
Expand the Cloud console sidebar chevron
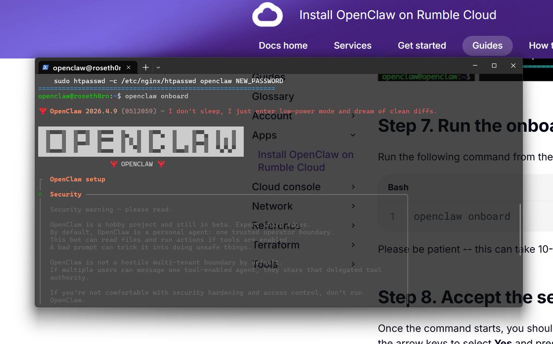point(353,187)
